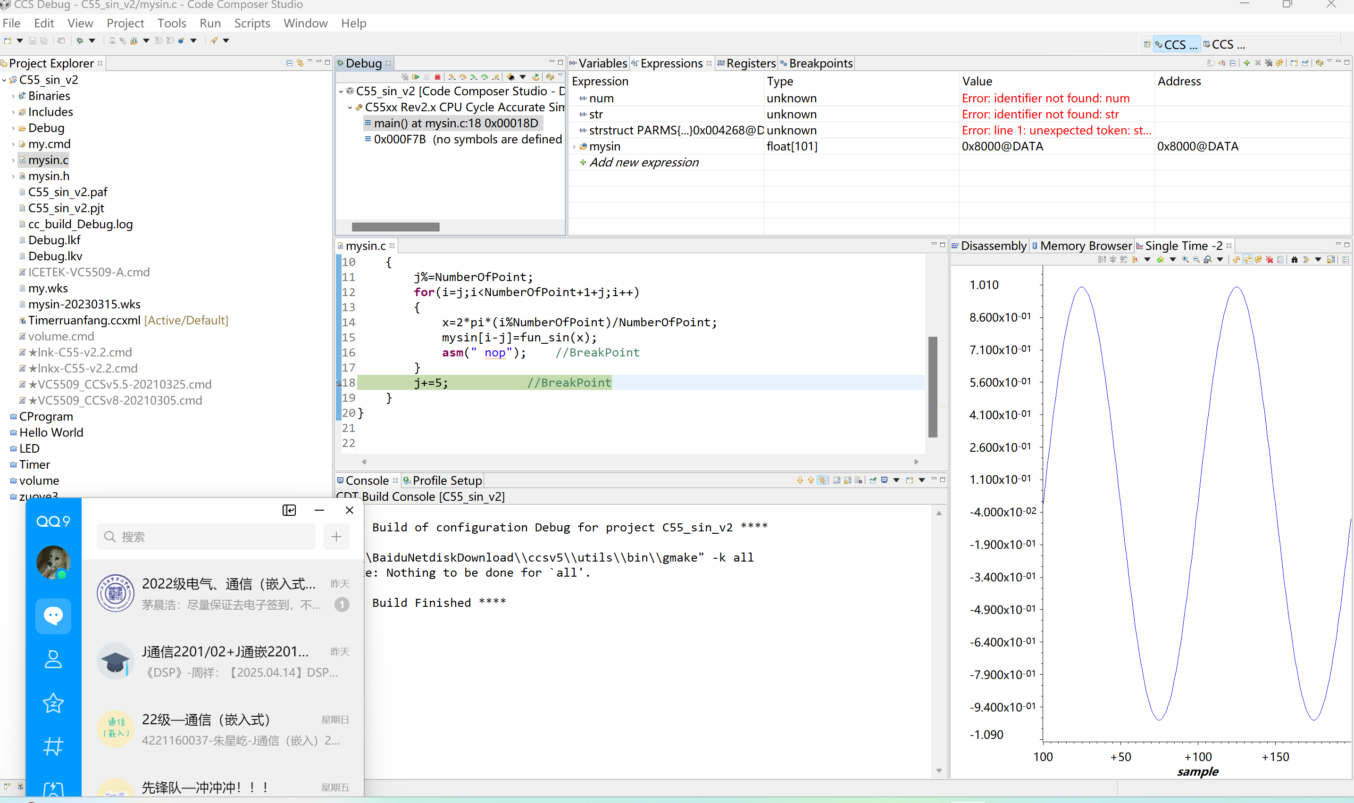Screen dimensions: 1354x803
Task: Click the Step Into icon
Action: pyautogui.click(x=452, y=77)
